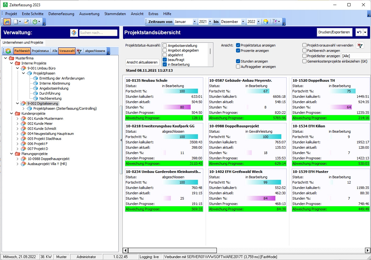The image size is (371, 260).
Task: Click the abgeschlossene filter button
Action: click(x=95, y=51)
